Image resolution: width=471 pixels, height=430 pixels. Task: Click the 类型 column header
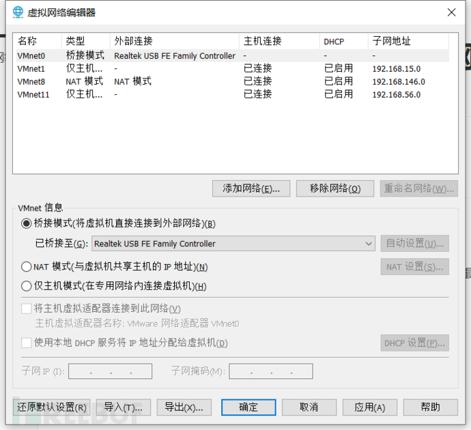tap(86, 41)
